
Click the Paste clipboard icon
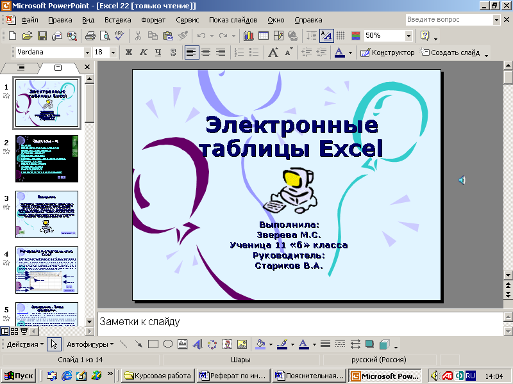coord(167,36)
